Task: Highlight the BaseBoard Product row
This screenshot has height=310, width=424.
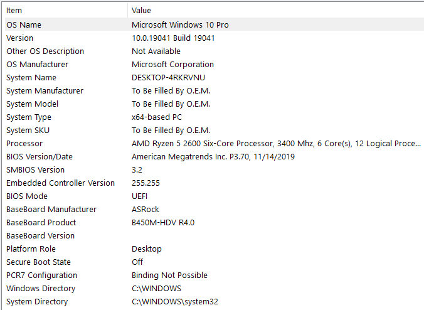Action: pyautogui.click(x=41, y=223)
